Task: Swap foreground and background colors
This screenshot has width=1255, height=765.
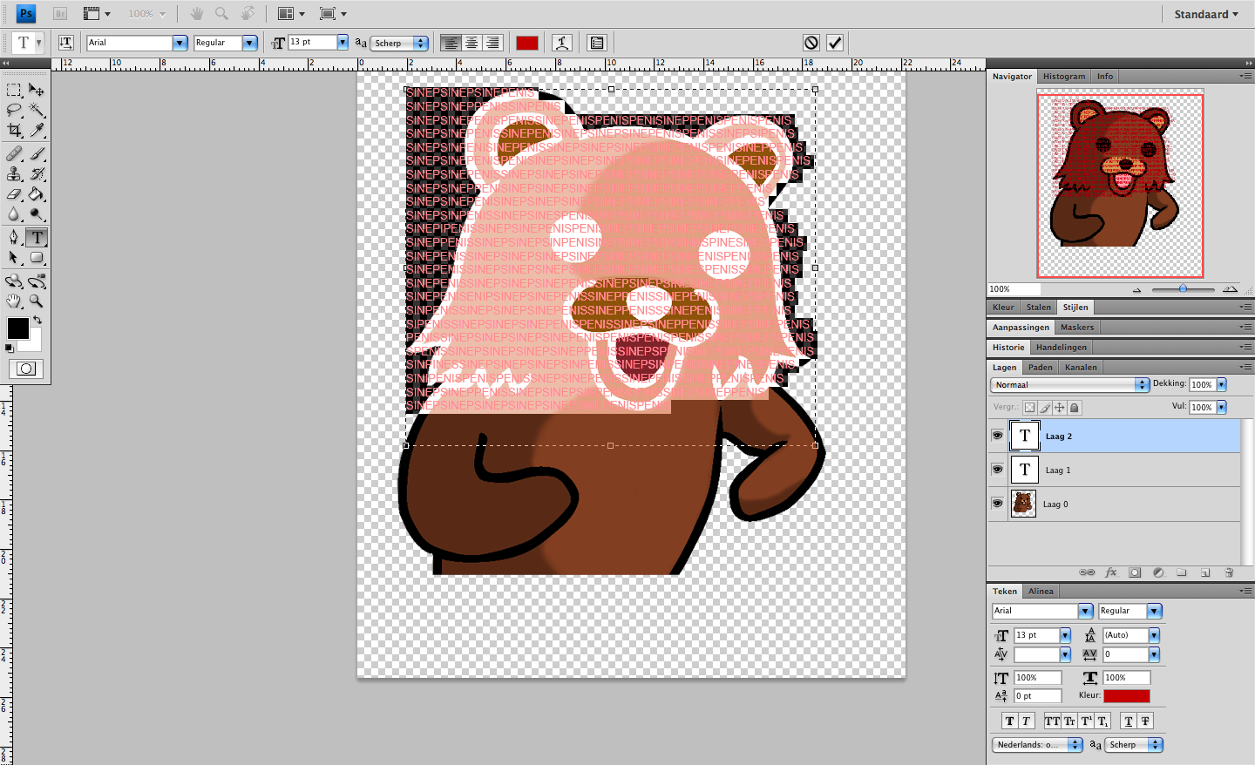Action: pos(37,321)
